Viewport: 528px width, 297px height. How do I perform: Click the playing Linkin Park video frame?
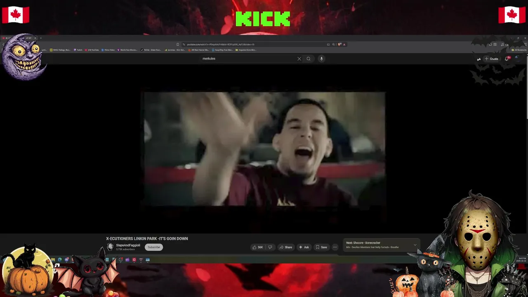point(264,148)
